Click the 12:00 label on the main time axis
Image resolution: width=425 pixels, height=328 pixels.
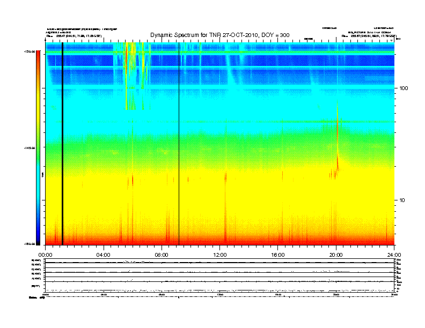[x=220, y=255]
